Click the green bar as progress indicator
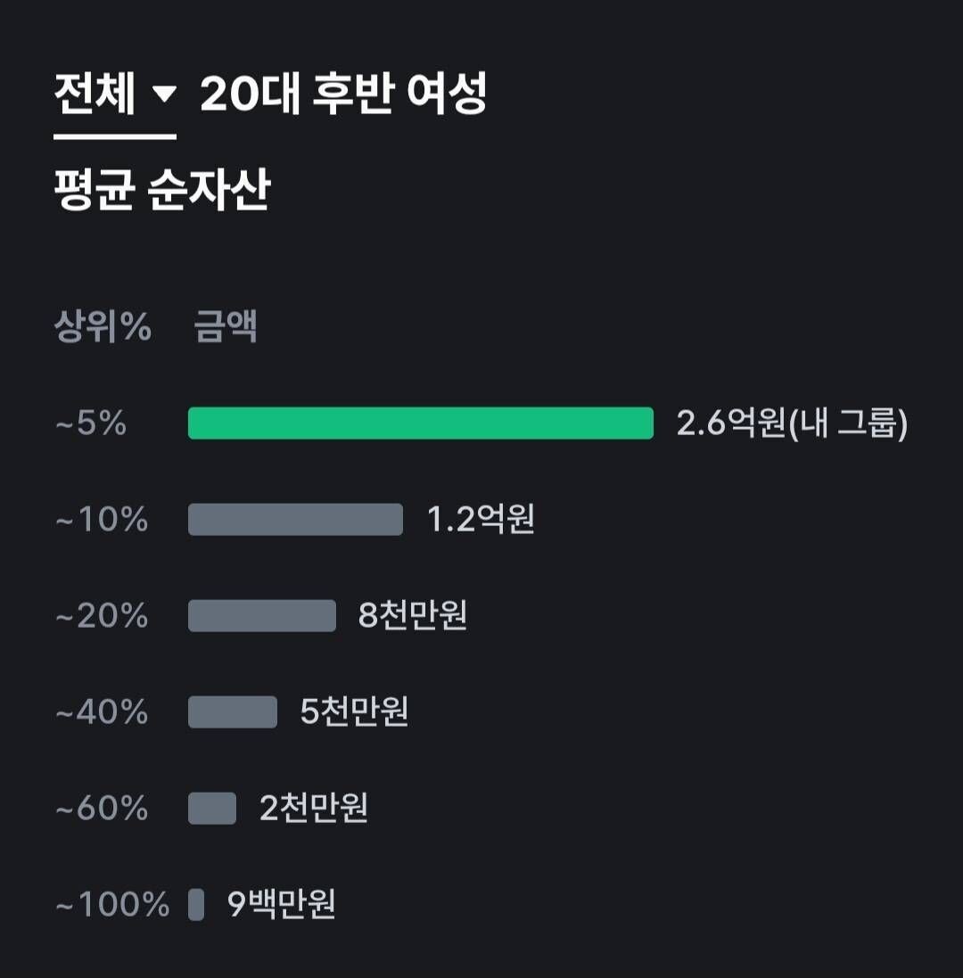Viewport: 963px width, 978px height. coord(419,423)
